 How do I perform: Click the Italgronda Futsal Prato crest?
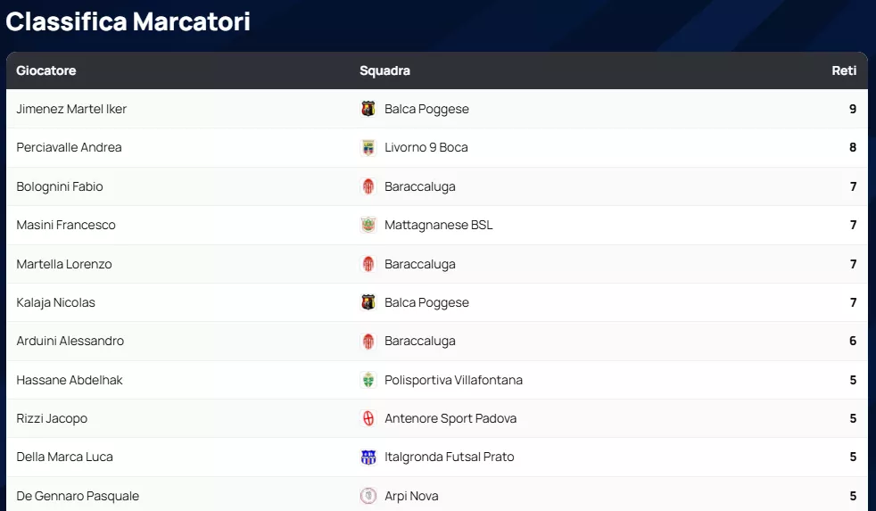(368, 457)
